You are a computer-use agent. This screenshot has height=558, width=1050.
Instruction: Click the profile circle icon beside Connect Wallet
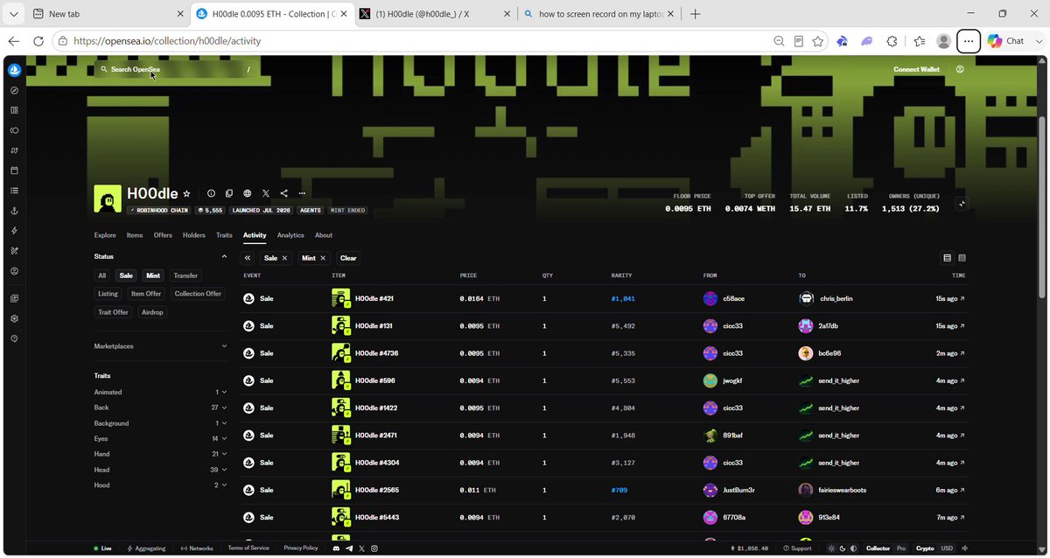[960, 69]
